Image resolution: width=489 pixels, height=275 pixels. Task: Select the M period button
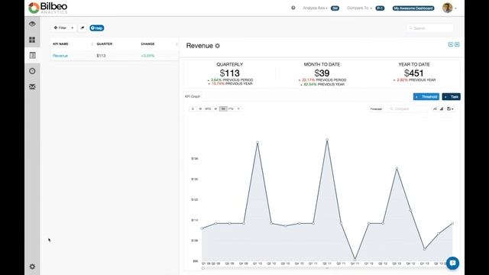215,108
